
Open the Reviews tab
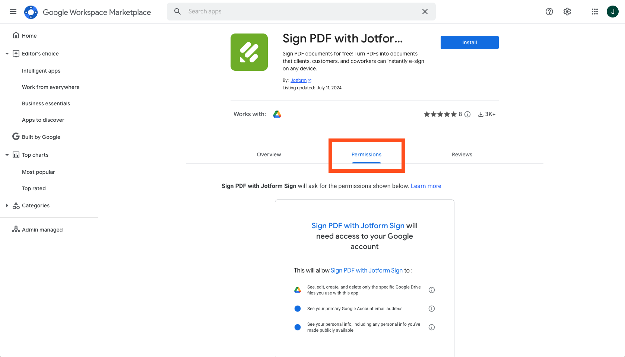point(462,154)
